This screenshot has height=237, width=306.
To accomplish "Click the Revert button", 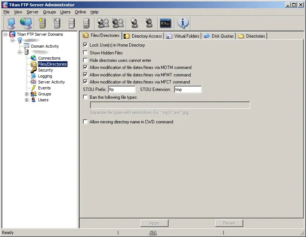I will coord(229,223).
